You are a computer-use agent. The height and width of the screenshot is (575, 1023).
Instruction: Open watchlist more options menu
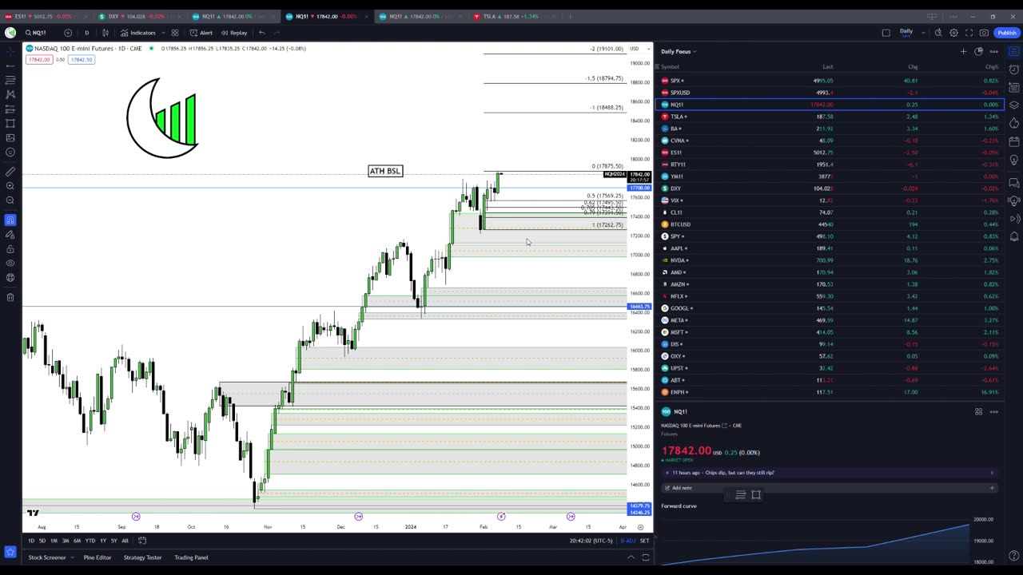click(x=993, y=51)
